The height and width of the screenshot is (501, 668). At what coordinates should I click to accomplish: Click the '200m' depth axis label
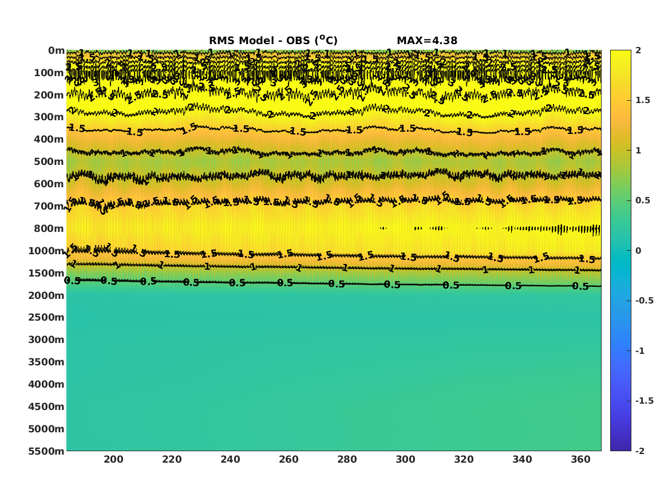coord(49,95)
